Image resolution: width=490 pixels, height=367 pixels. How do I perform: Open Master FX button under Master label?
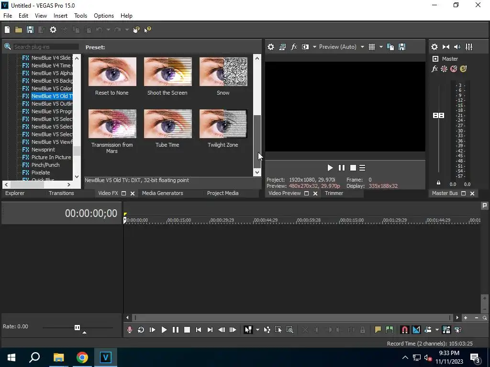pos(434,69)
